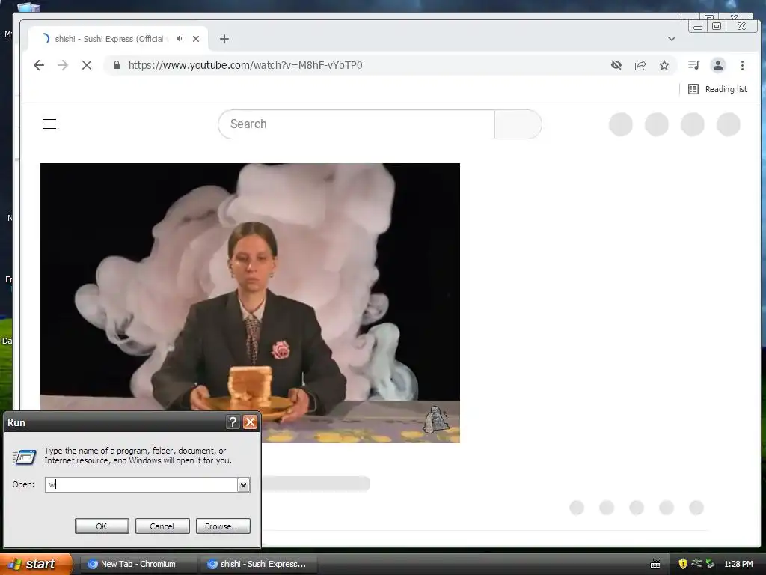Image resolution: width=766 pixels, height=575 pixels.
Task: Open the third-party cookies blocked eye icon
Action: click(x=616, y=65)
